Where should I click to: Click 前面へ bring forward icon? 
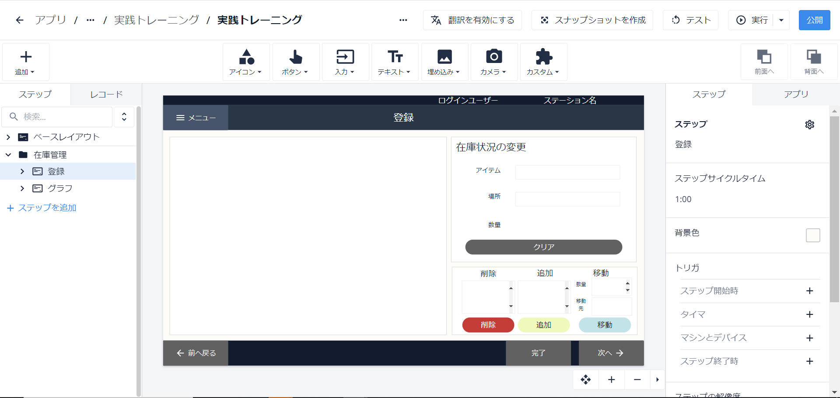(764, 62)
